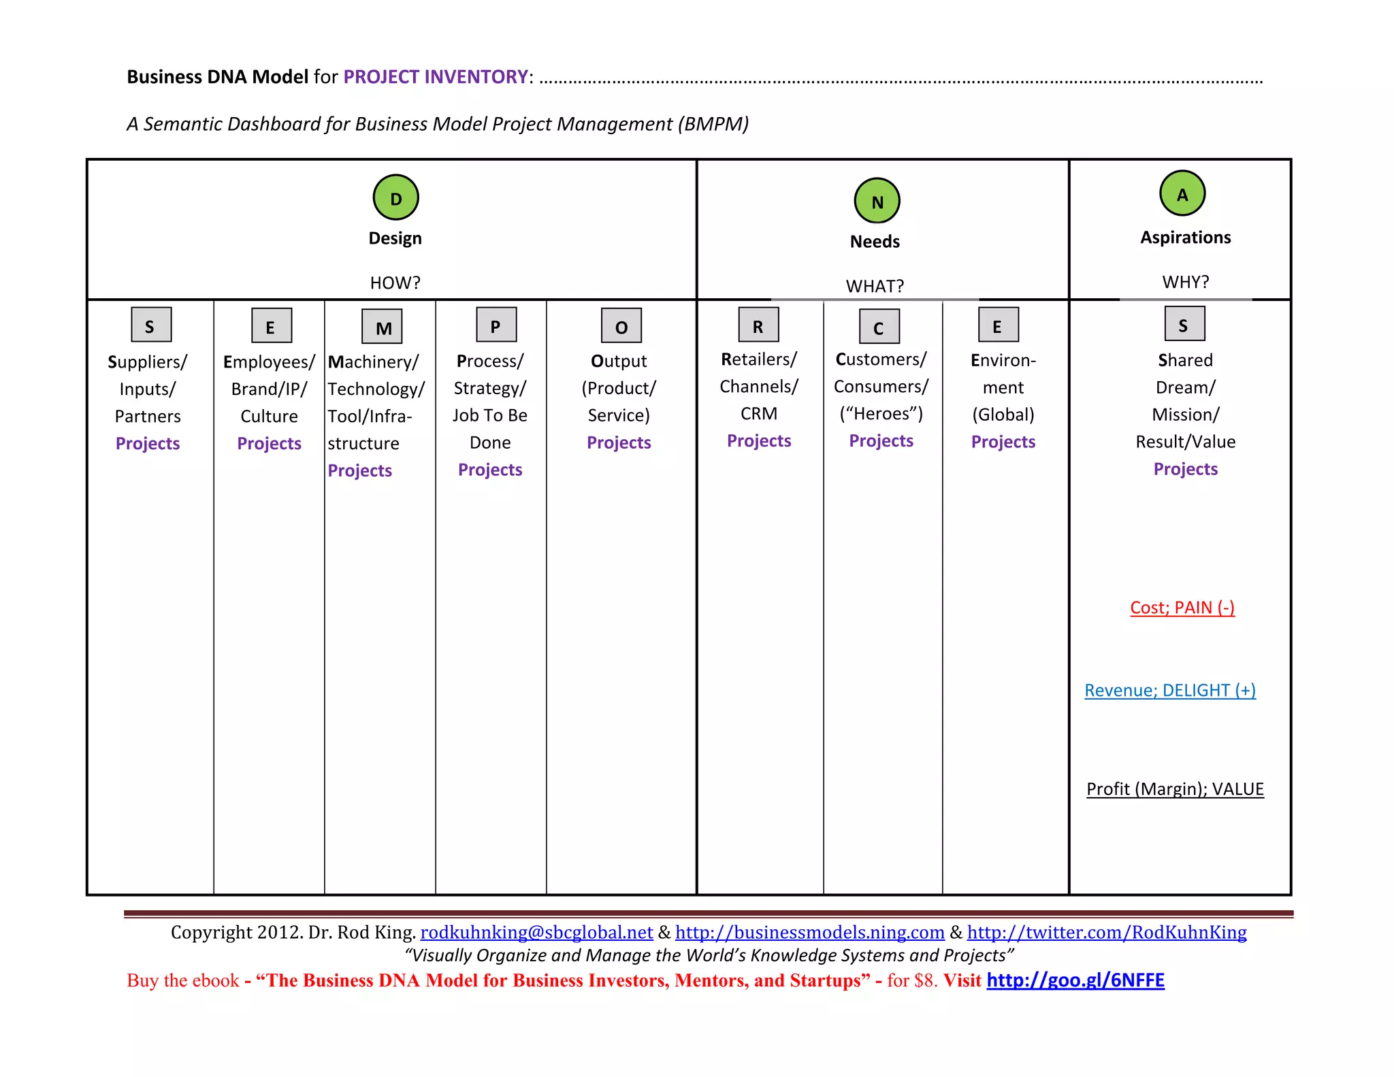Image resolution: width=1394 pixels, height=1077 pixels.
Task: Click the (“Heroes”) label
Action: [881, 414]
